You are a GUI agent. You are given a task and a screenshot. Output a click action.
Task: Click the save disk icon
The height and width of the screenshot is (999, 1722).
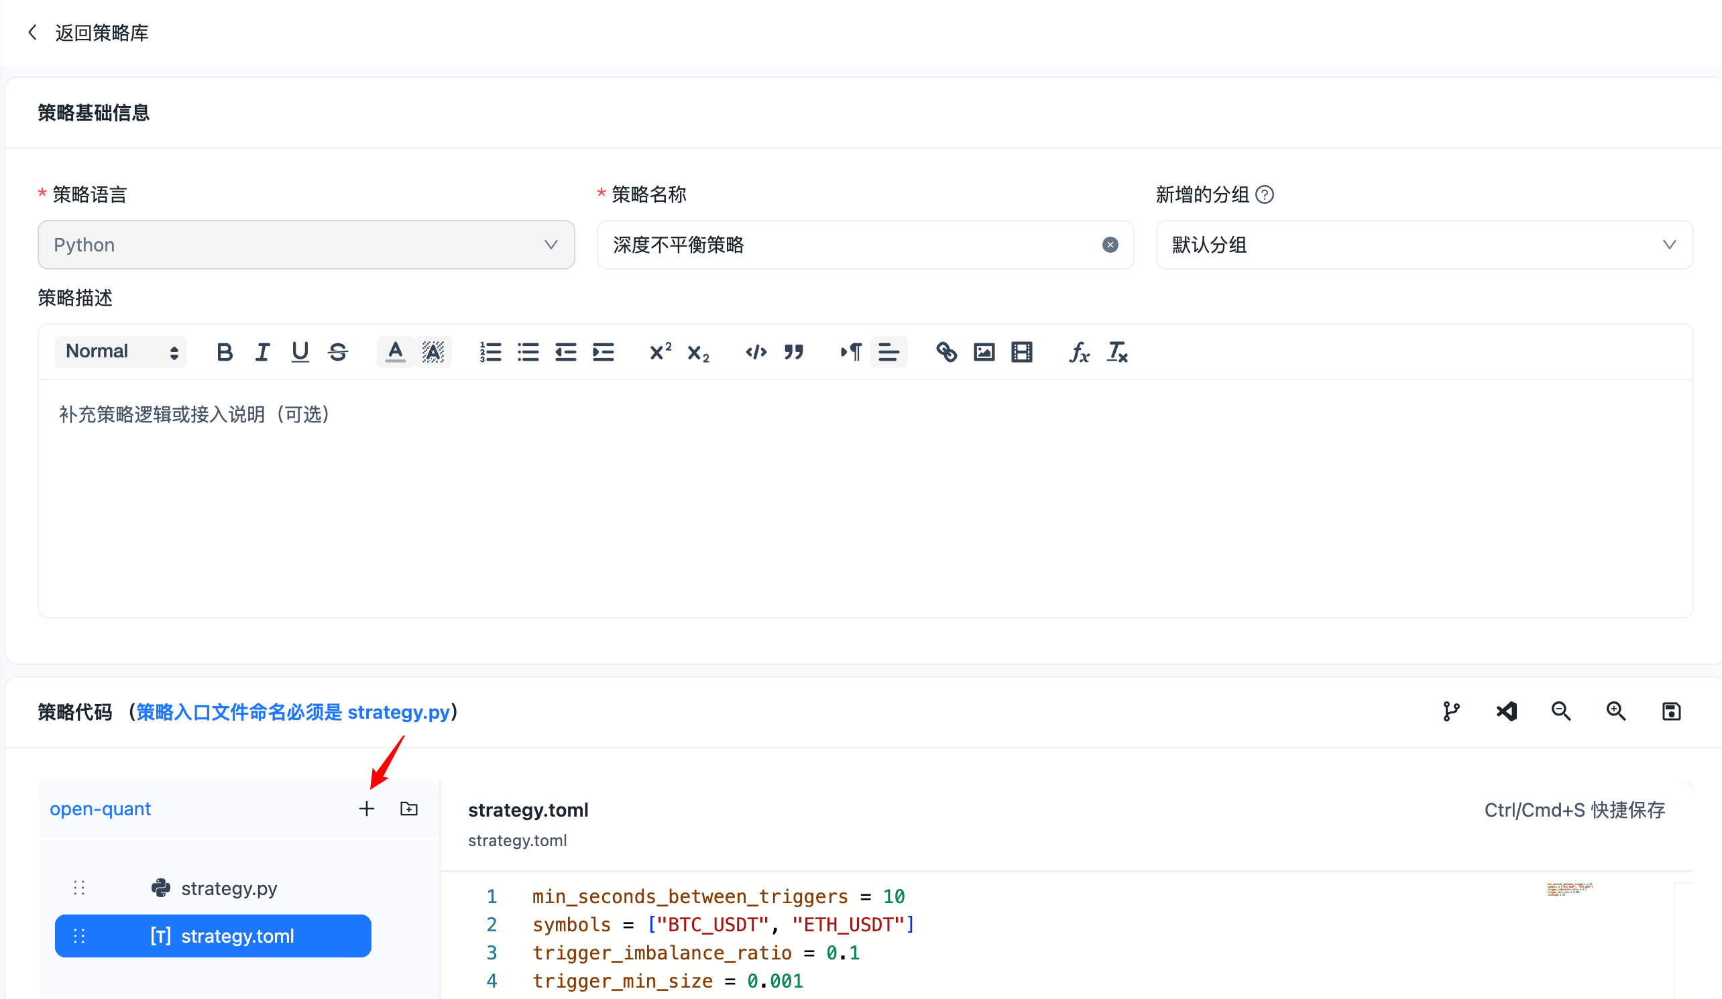pos(1671,711)
